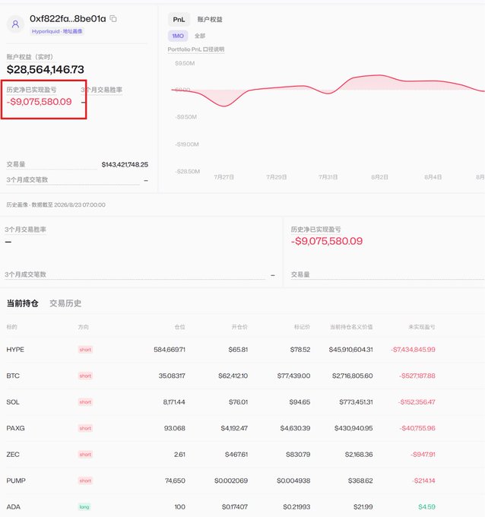Open the Hyperliquid address profile tag
This screenshot has height=517, width=485.
57,31
